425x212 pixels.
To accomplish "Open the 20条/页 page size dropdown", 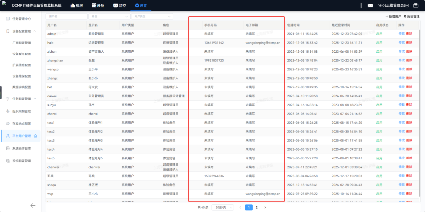I will point(223,207).
